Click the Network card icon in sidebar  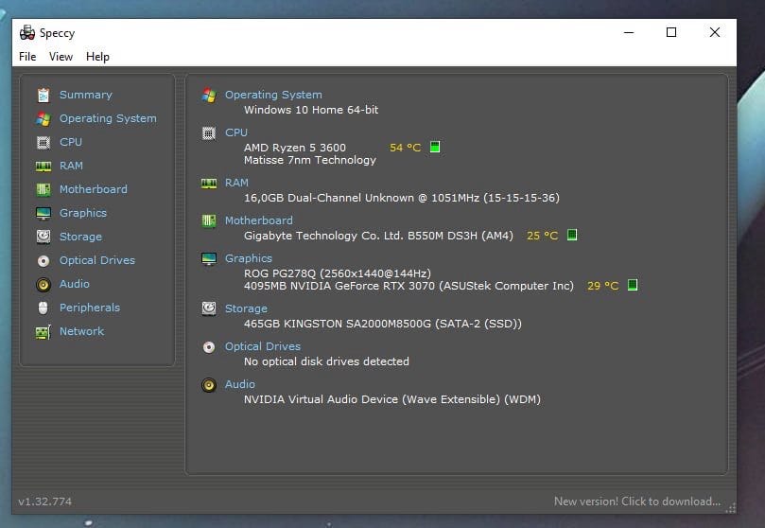43,332
